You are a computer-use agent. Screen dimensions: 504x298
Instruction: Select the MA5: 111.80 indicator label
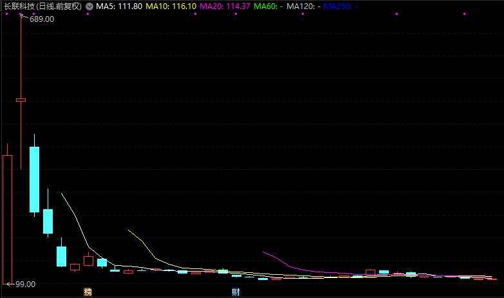click(119, 6)
